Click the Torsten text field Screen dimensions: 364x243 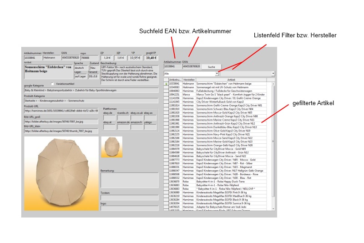[130, 198]
